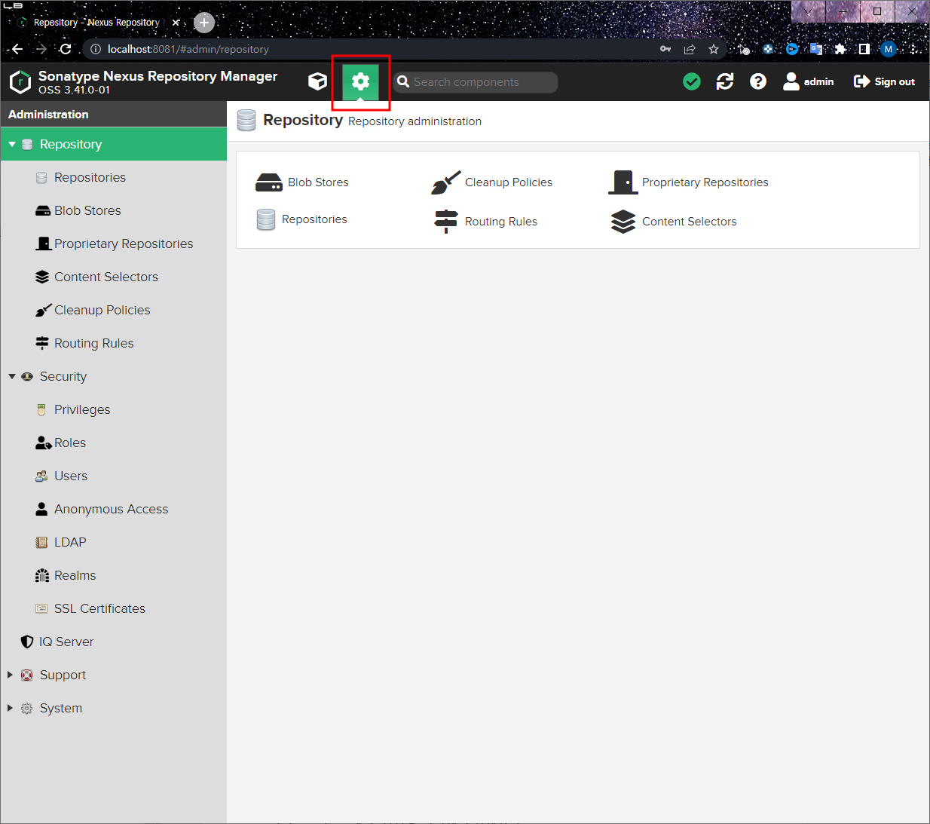Open Proprietary Repositories link in main panel
The width and height of the screenshot is (930, 824).
pyautogui.click(x=705, y=182)
